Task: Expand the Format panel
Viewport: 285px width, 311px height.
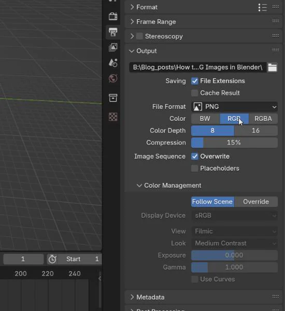Action: pyautogui.click(x=132, y=7)
